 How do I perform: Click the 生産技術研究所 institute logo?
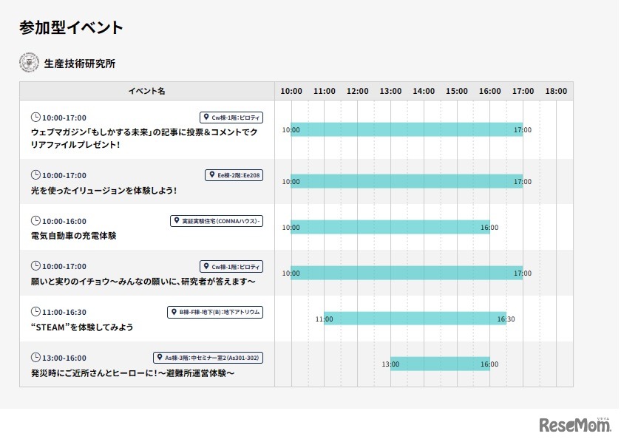tap(29, 63)
